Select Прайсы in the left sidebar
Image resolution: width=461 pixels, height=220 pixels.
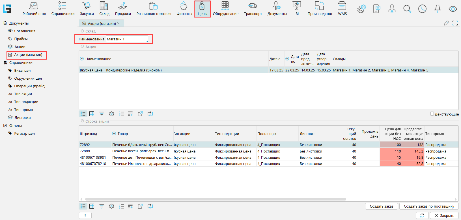point(21,39)
